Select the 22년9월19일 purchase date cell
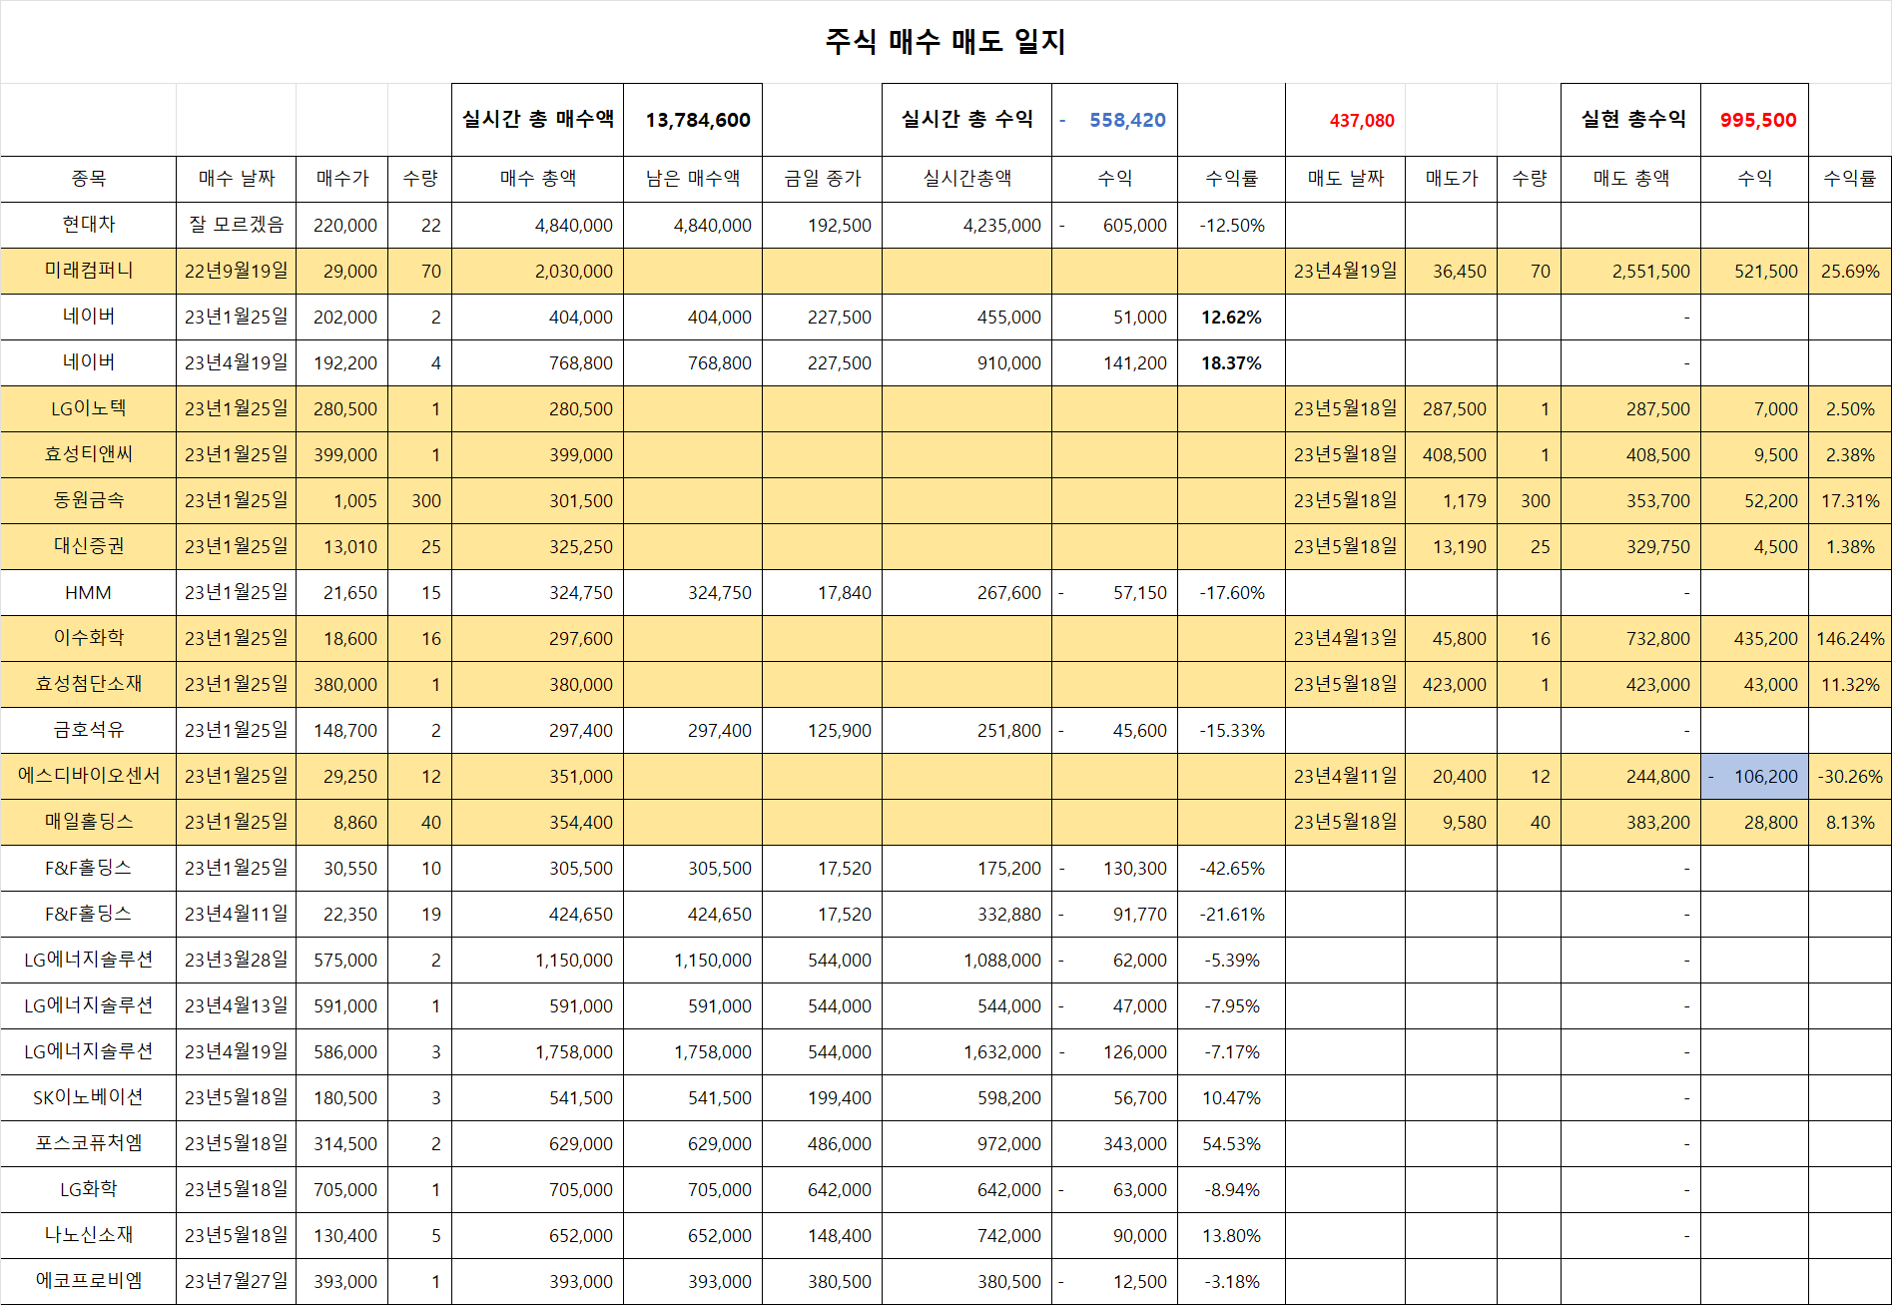This screenshot has width=1892, height=1305. click(236, 271)
